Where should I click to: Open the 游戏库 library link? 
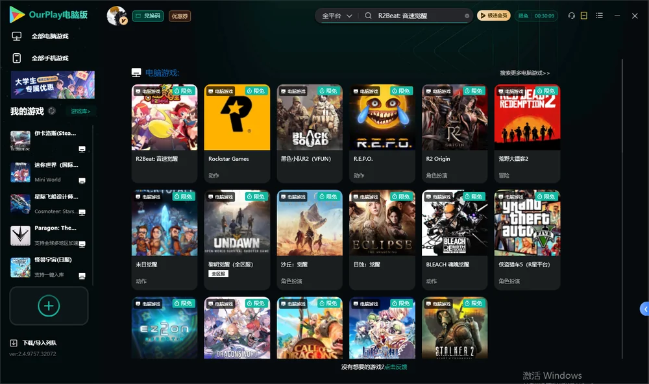(80, 112)
